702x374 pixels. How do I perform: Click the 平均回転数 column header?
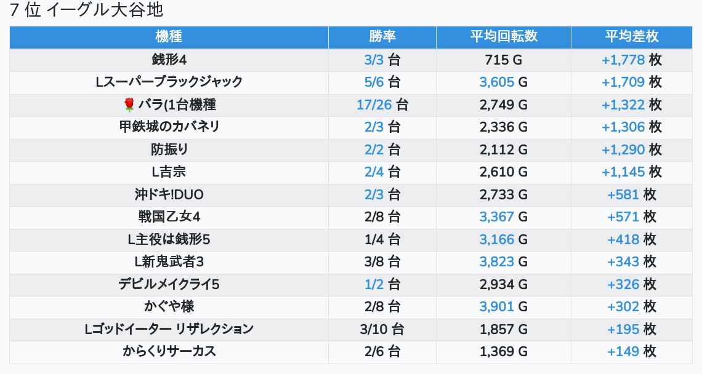[x=504, y=37]
